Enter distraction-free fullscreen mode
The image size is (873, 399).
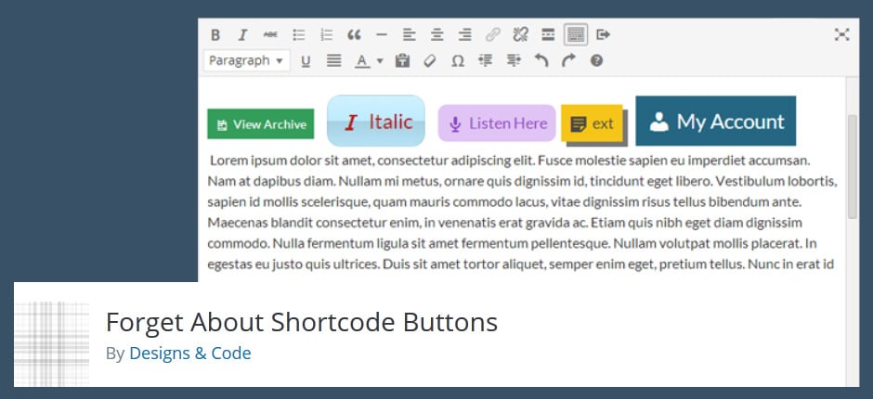coord(841,34)
